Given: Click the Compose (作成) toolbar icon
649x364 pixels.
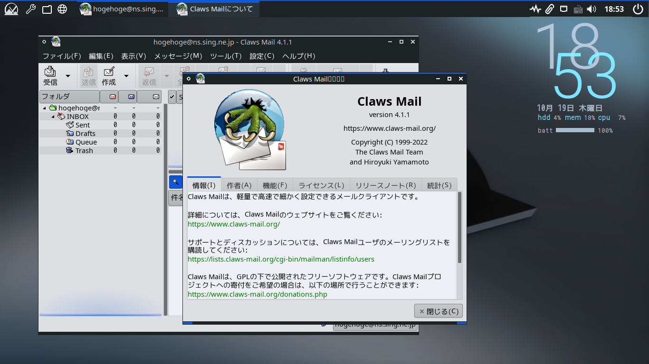Looking at the screenshot, I should pos(109,76).
